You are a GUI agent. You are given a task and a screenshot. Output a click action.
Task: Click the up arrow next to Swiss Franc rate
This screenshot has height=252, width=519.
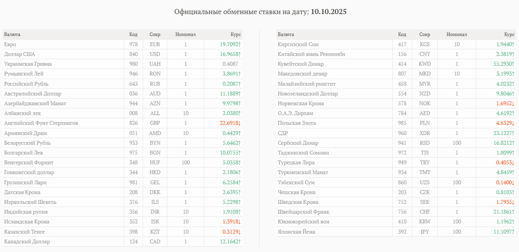pyautogui.click(x=513, y=212)
